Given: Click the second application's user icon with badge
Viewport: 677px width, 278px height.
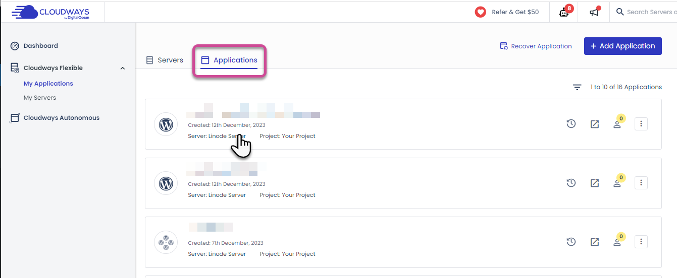Looking at the screenshot, I should tap(618, 181).
